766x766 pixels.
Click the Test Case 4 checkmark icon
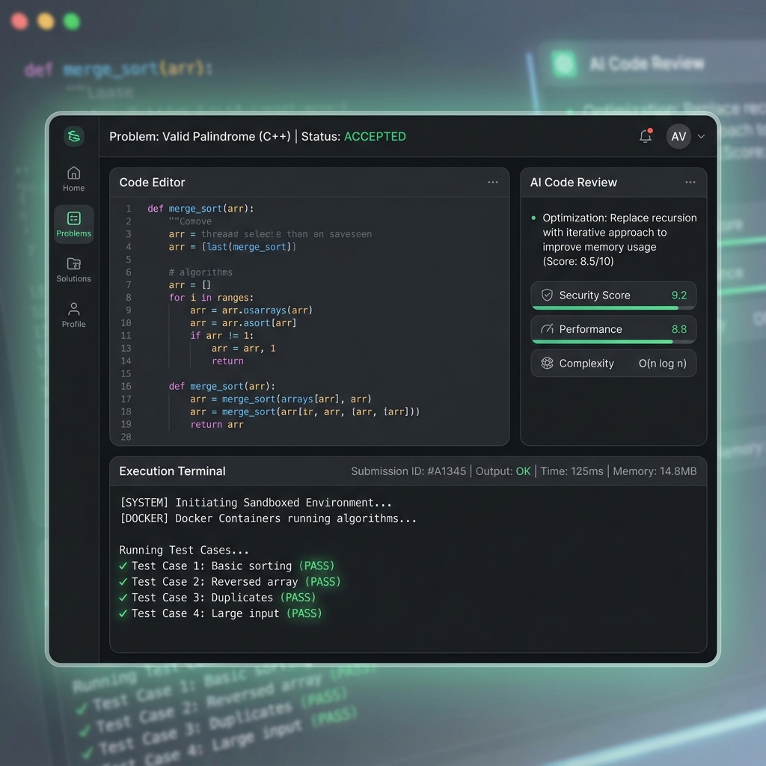pos(123,613)
